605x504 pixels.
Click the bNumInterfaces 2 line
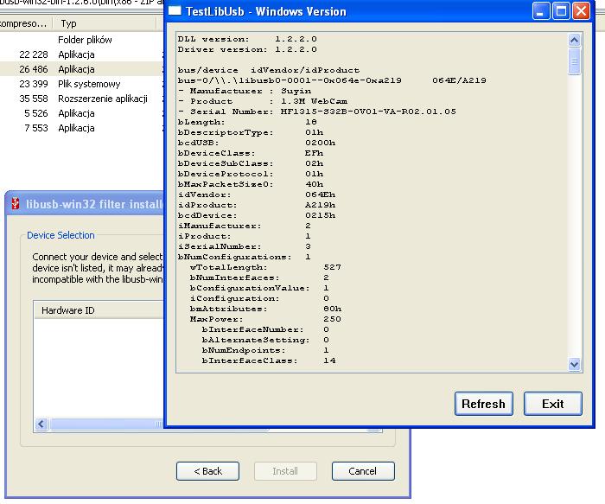point(259,278)
